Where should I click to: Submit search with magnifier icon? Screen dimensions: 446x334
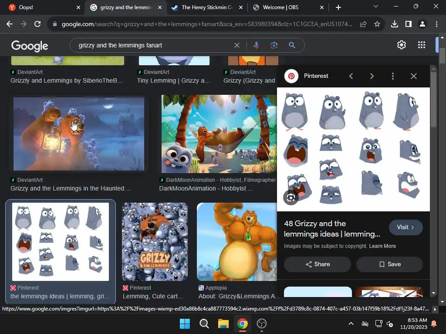(292, 45)
